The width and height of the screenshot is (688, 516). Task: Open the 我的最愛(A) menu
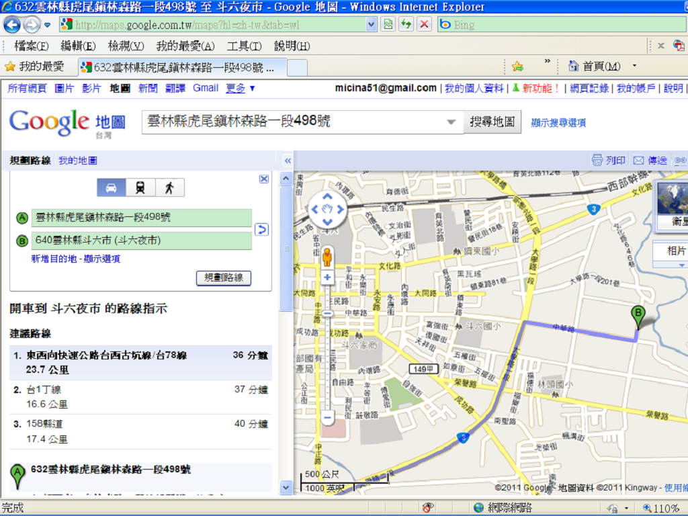click(185, 46)
